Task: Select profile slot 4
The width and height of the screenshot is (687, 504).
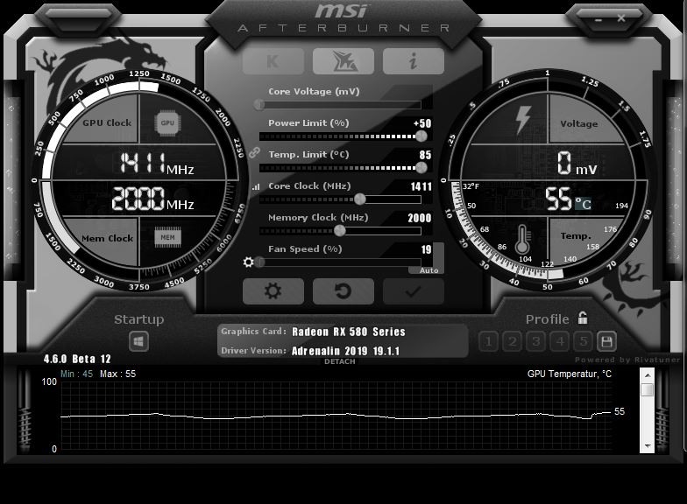Action: click(559, 341)
